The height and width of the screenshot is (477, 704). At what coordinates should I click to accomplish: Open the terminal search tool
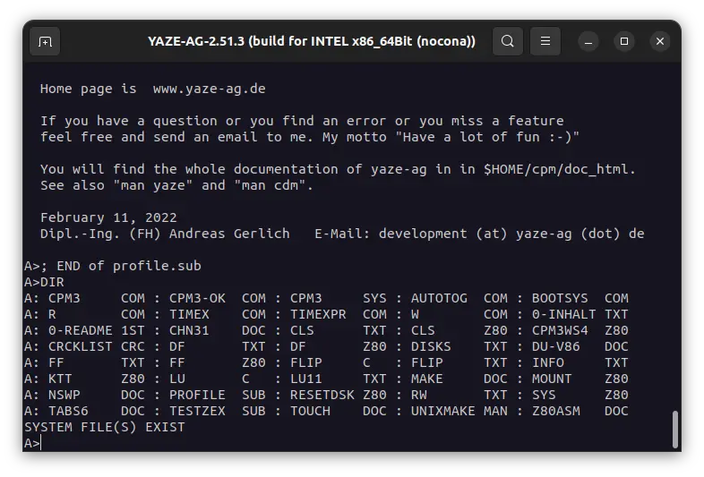(x=507, y=41)
